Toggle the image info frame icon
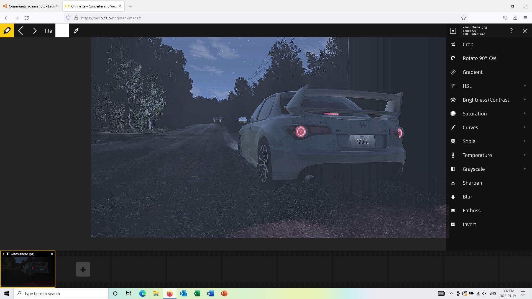This screenshot has height=299, width=532. pyautogui.click(x=453, y=31)
